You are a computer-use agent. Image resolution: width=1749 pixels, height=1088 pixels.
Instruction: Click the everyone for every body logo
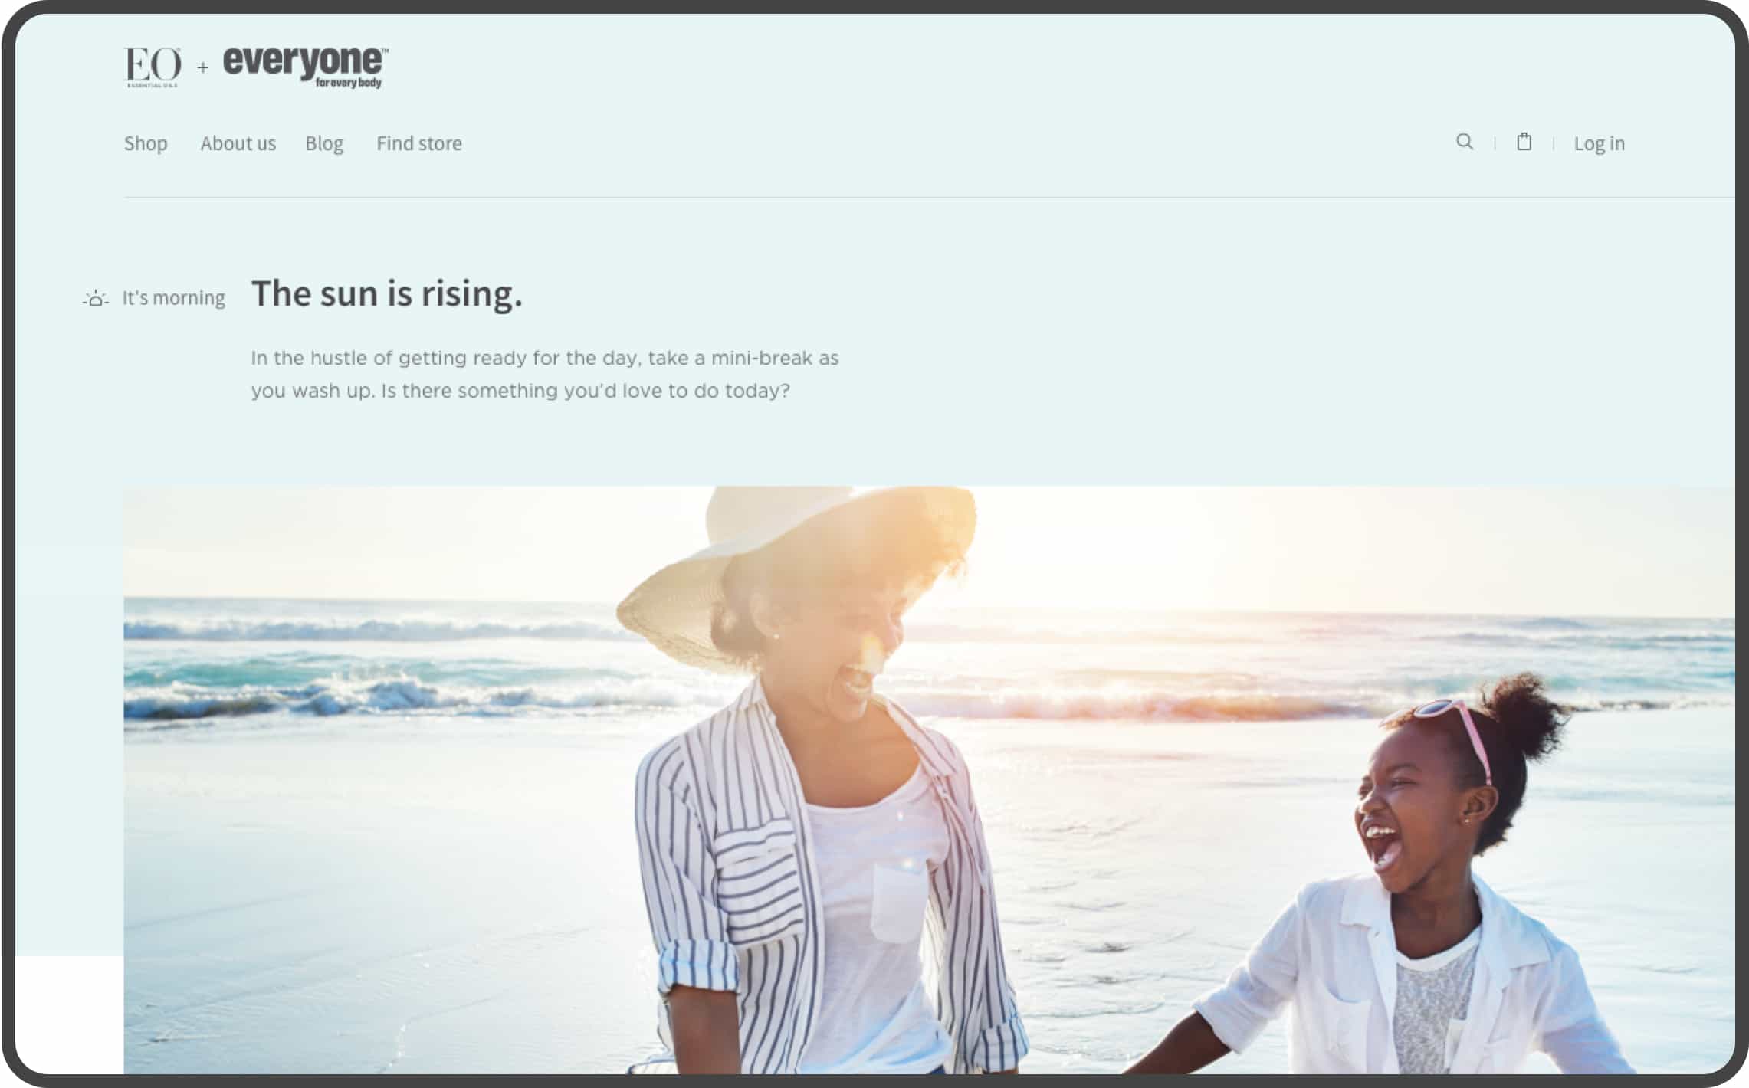pos(306,67)
